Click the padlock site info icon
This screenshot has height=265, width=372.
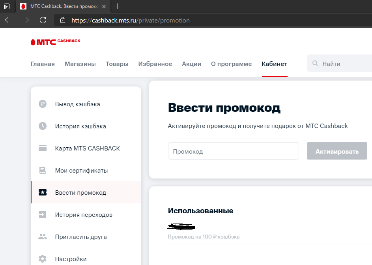pos(63,20)
